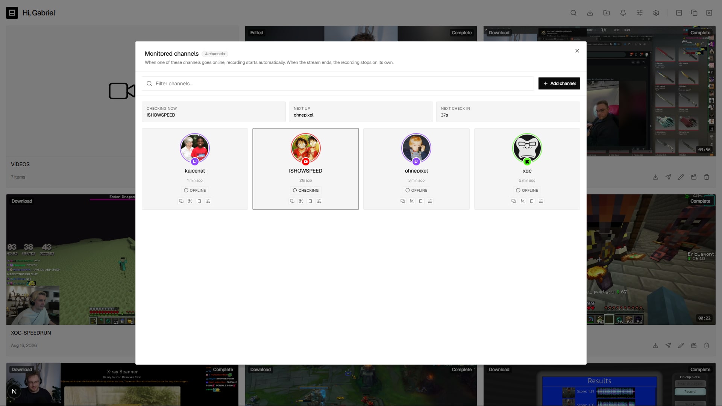Click the sliders icon in the top toolbar
Screen dimensions: 722x406
(640, 13)
